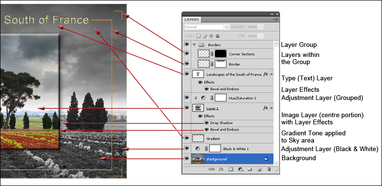
Task: Click the create new group folder icon
Action: point(249,169)
